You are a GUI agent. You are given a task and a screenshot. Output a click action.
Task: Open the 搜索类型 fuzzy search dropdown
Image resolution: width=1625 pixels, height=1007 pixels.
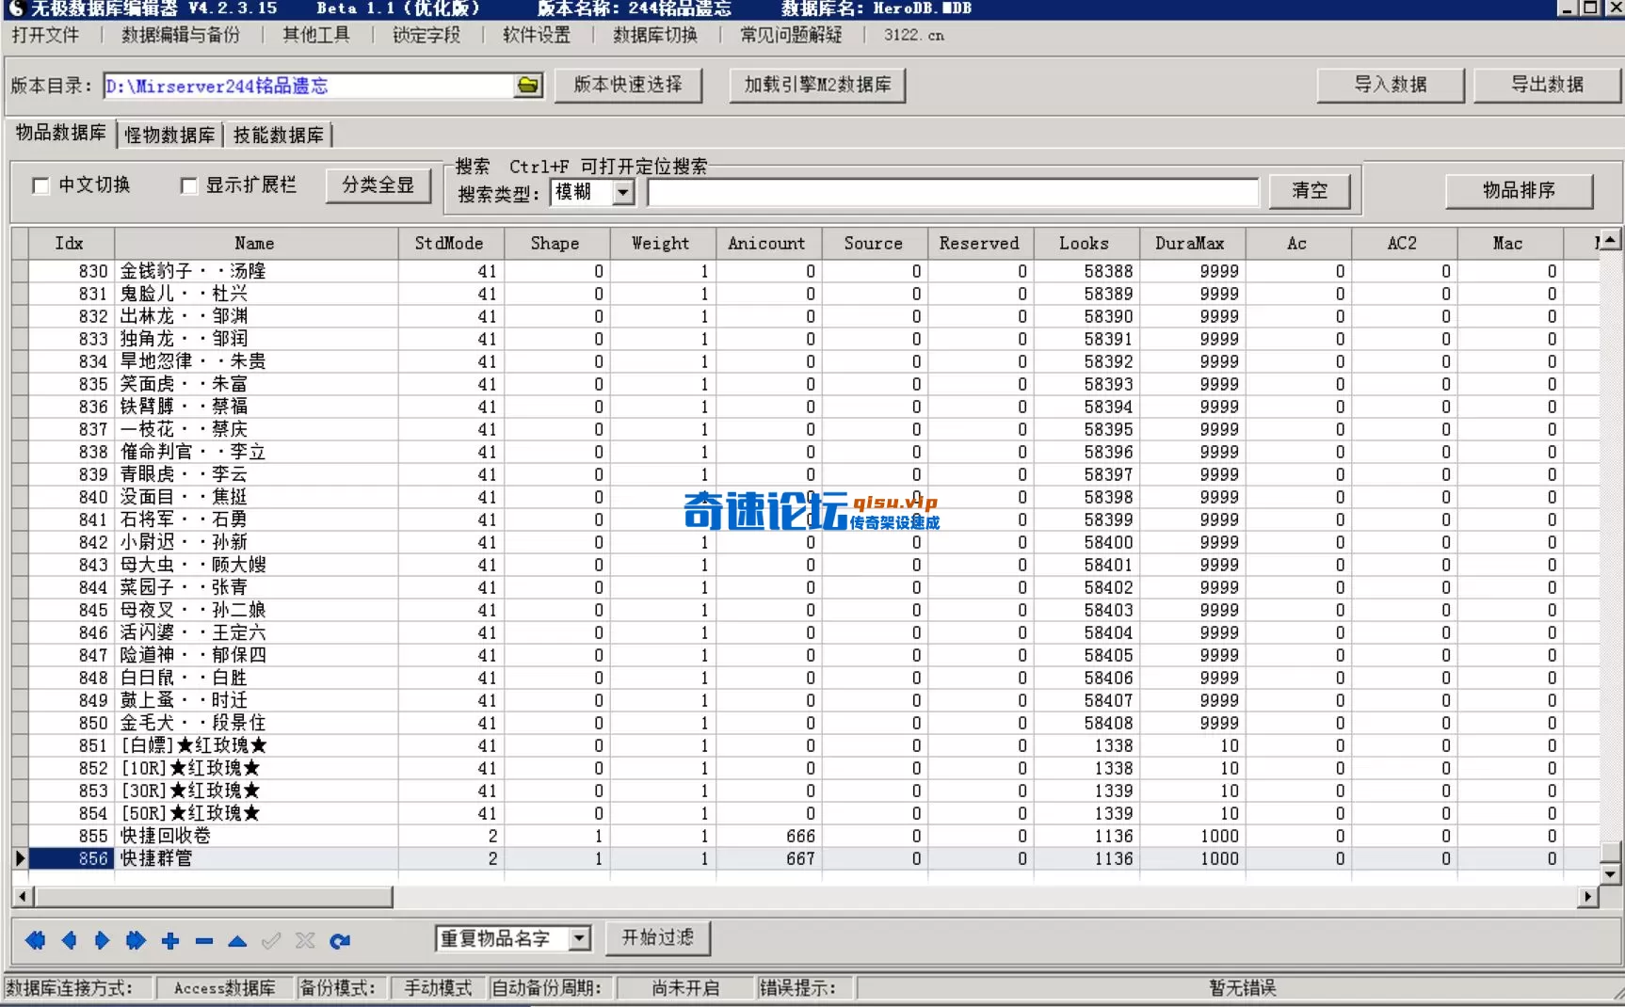click(x=622, y=192)
